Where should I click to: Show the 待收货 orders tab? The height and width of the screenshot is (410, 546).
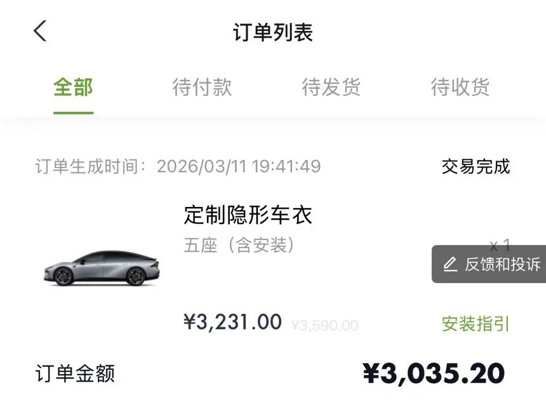[460, 87]
